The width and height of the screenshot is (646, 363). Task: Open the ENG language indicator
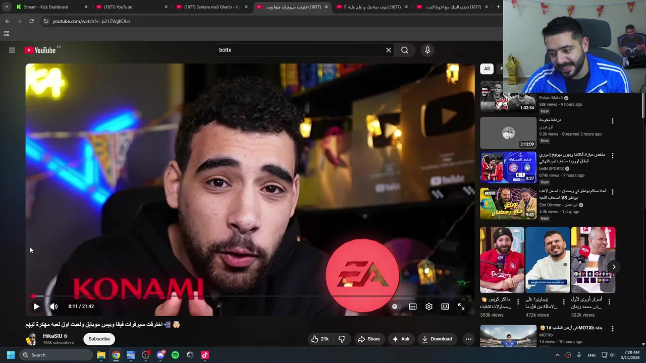pos(591,355)
